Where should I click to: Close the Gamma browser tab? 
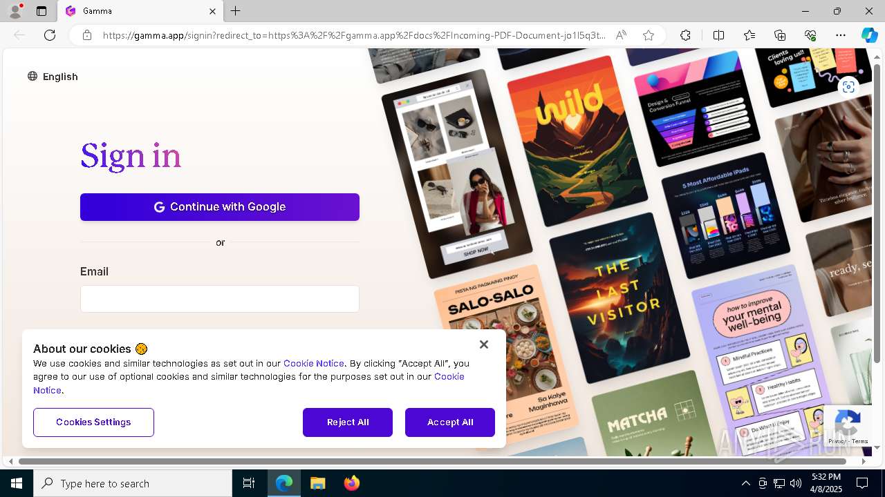pos(213,11)
